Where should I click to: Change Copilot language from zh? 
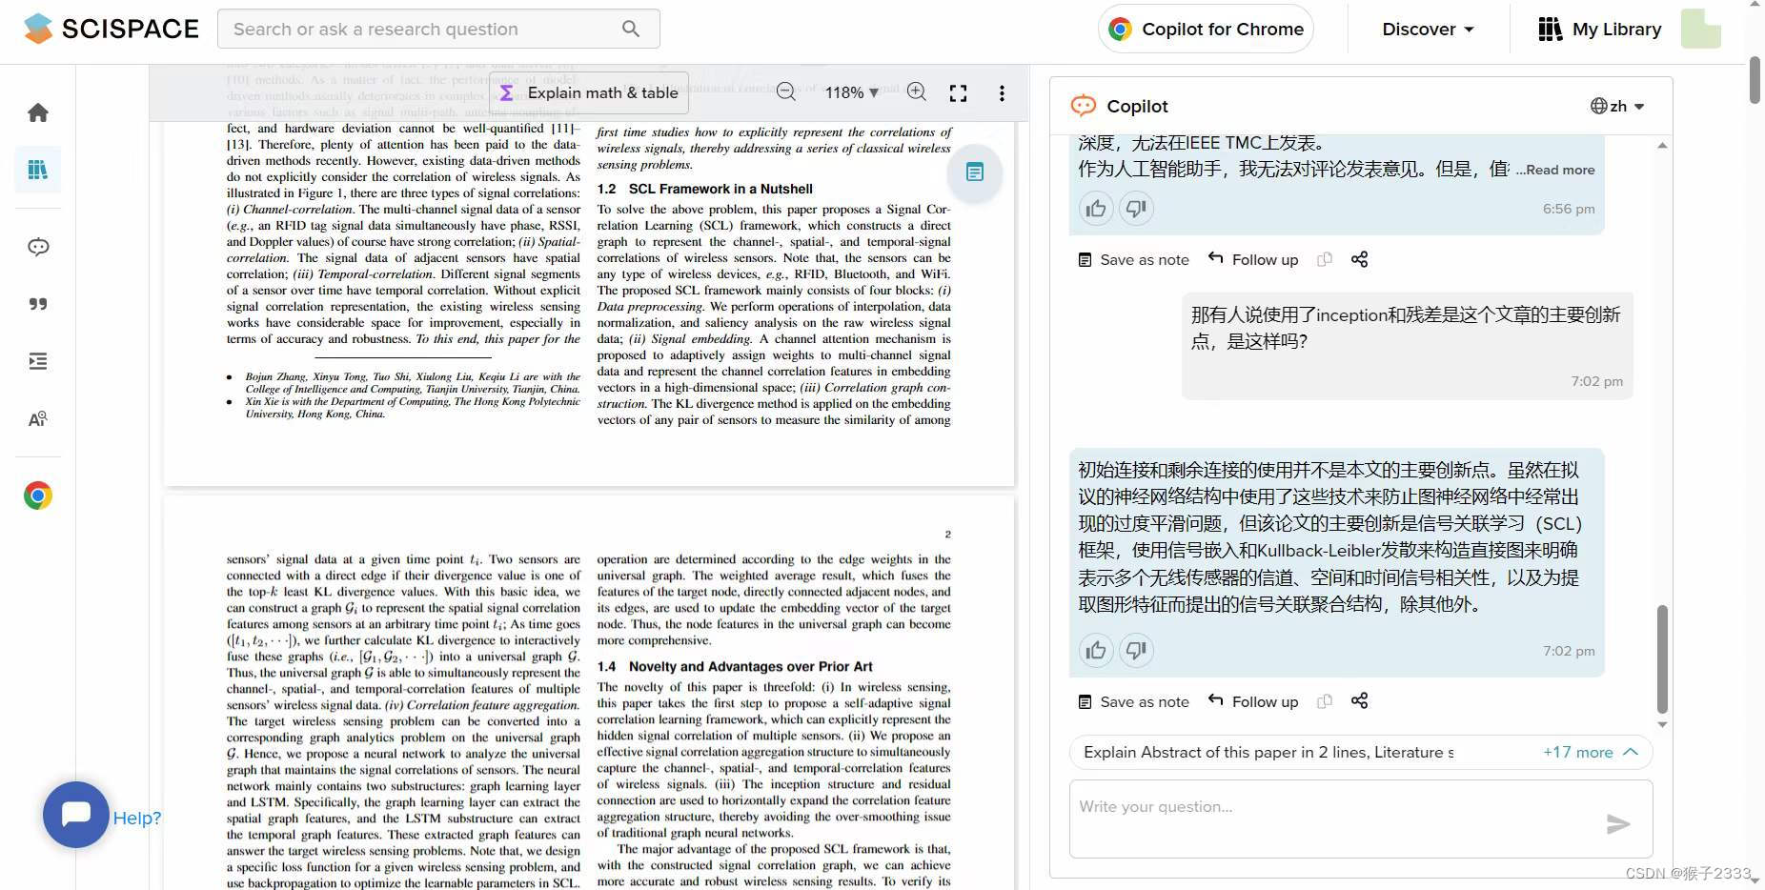1617,106
